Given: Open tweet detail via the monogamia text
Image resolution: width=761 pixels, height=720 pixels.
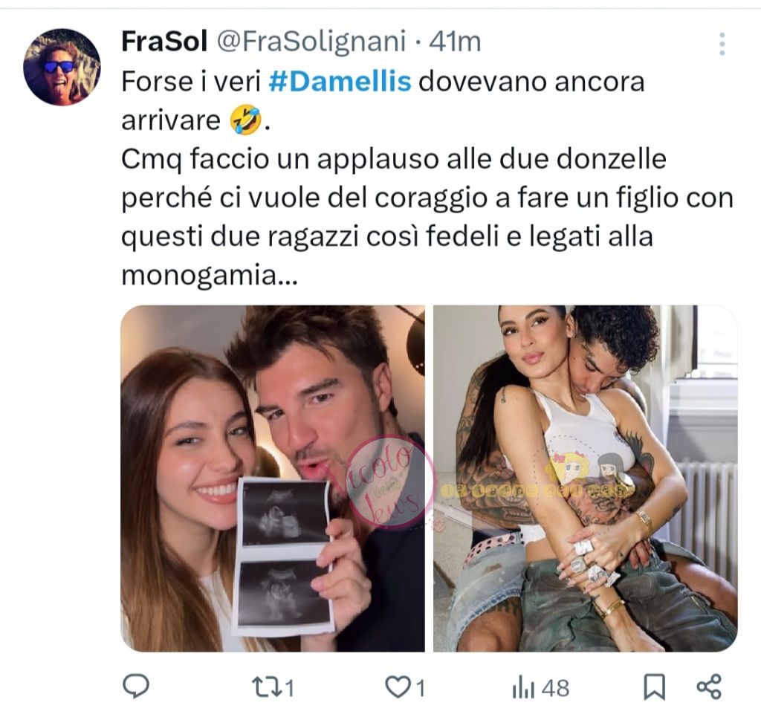Looking at the screenshot, I should click(209, 276).
